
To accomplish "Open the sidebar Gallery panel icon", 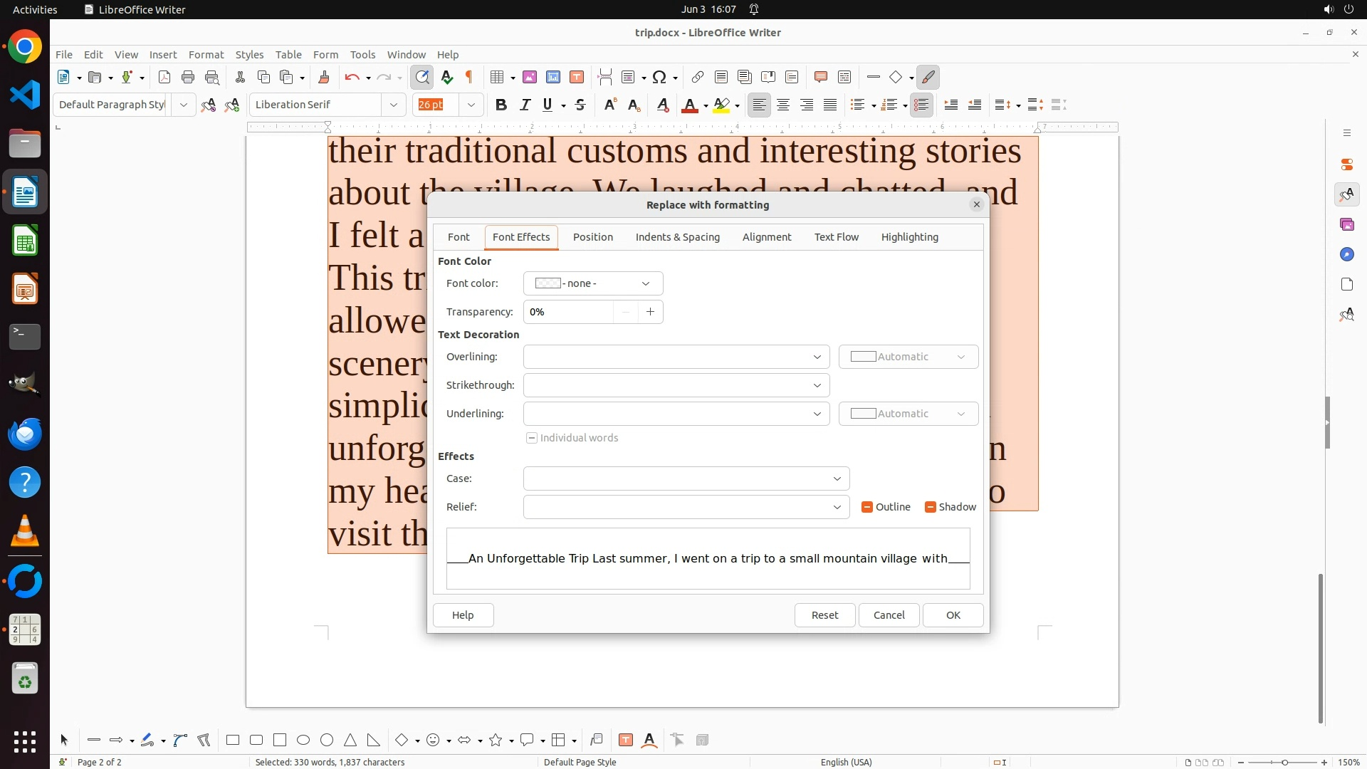I will pyautogui.click(x=1346, y=224).
